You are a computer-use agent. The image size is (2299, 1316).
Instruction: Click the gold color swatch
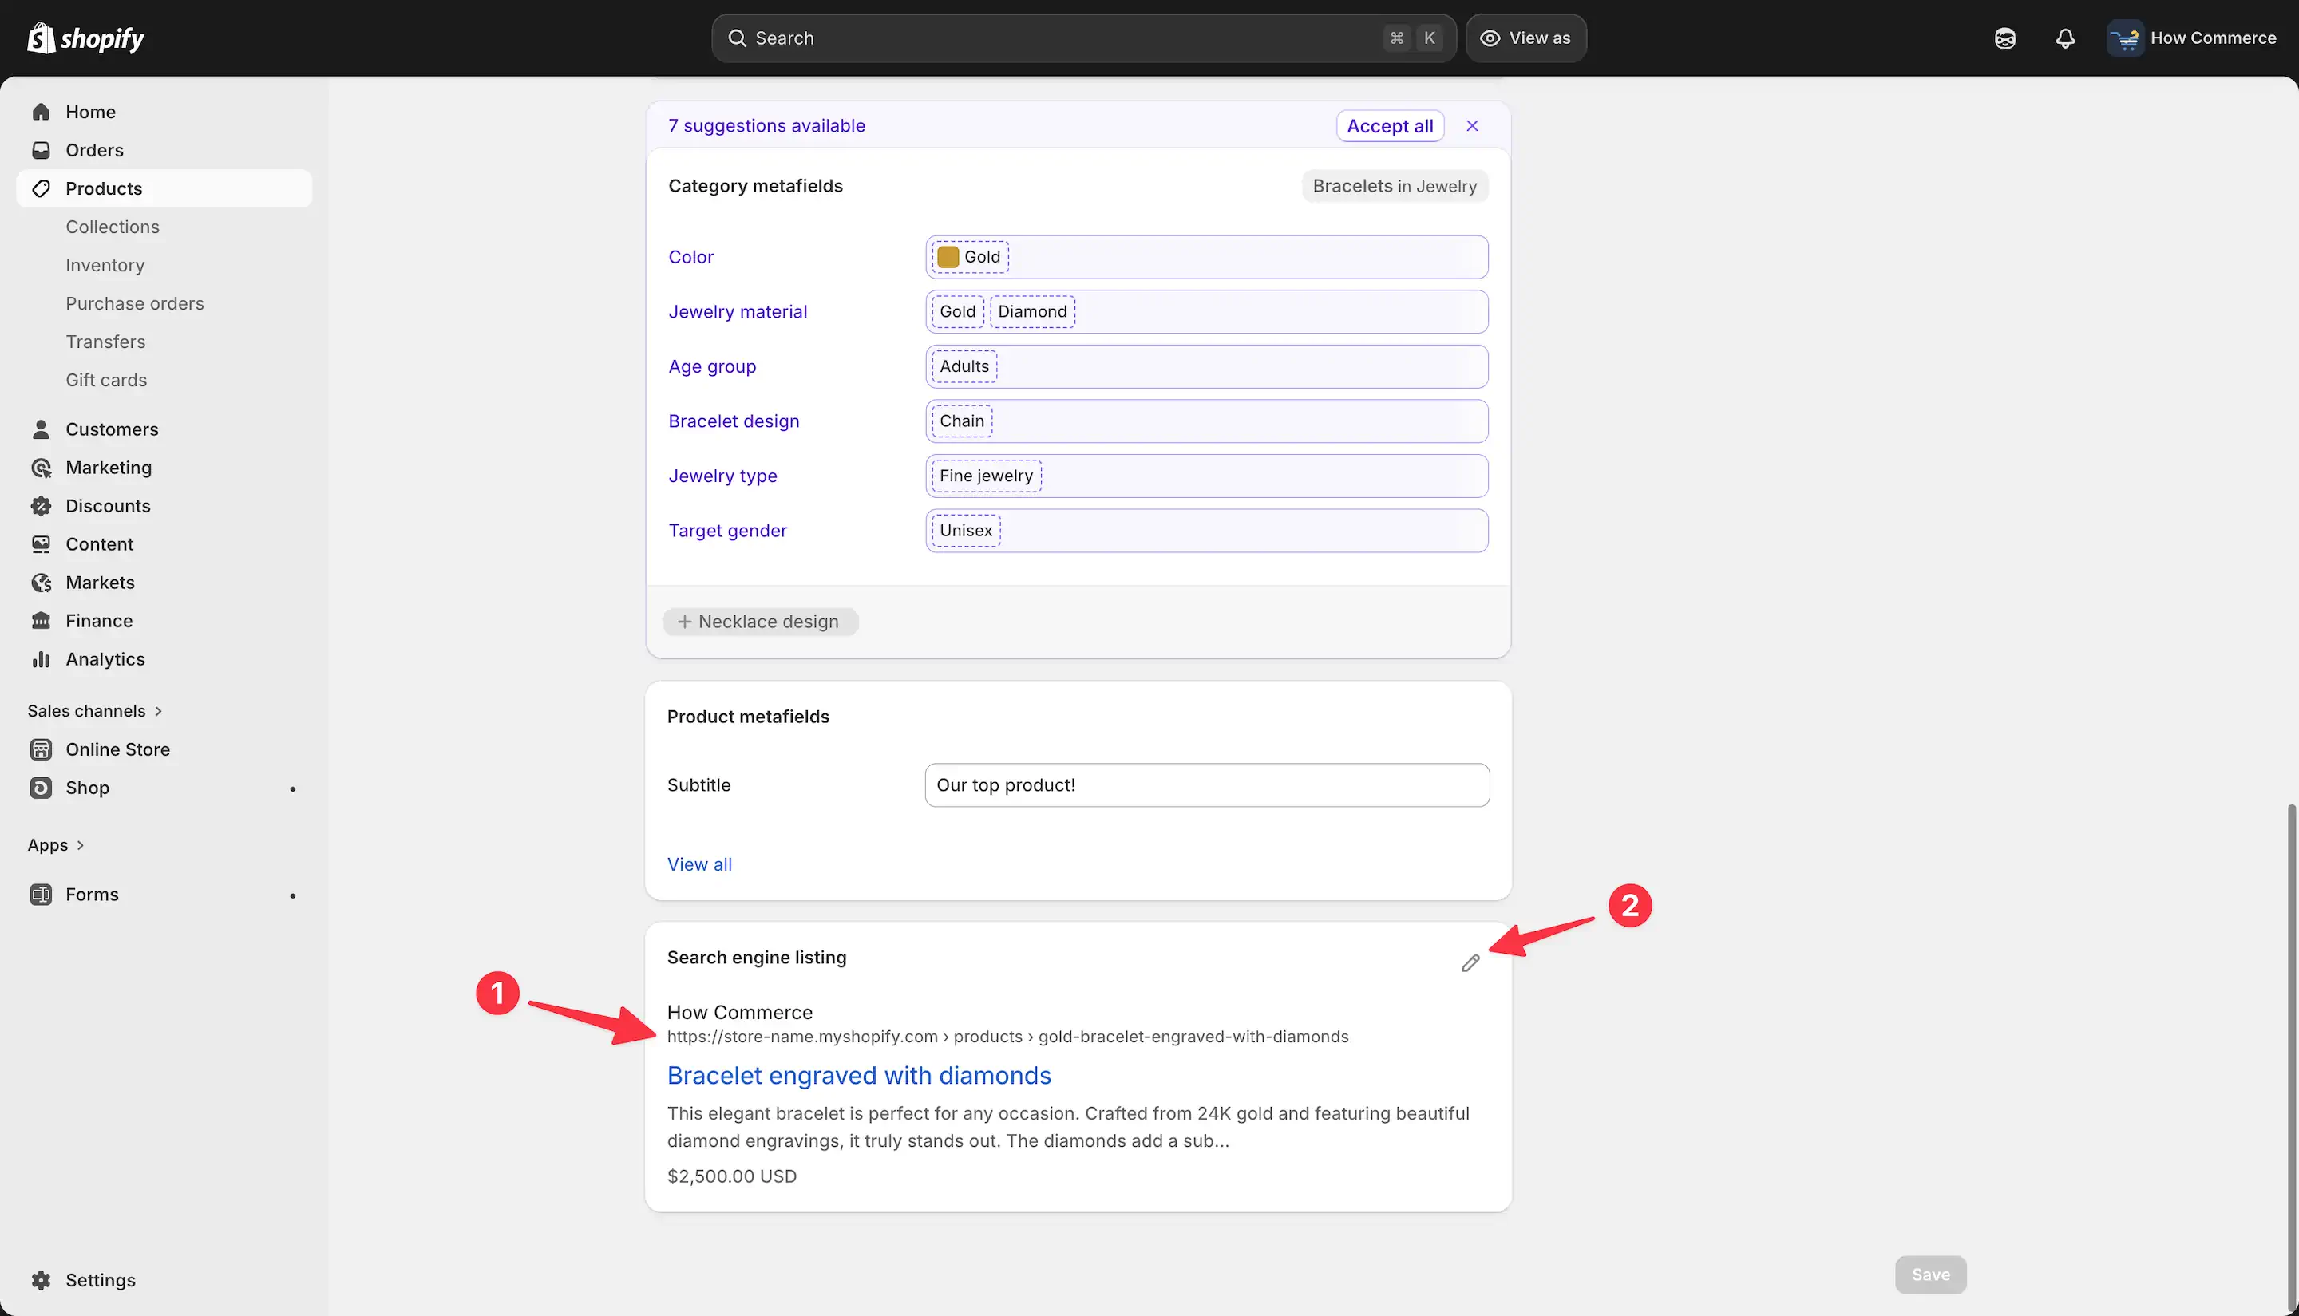pyautogui.click(x=948, y=258)
